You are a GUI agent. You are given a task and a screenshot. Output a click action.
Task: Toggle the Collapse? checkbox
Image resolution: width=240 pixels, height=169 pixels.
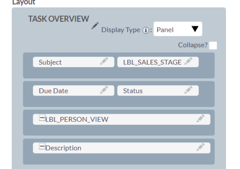click(x=213, y=45)
